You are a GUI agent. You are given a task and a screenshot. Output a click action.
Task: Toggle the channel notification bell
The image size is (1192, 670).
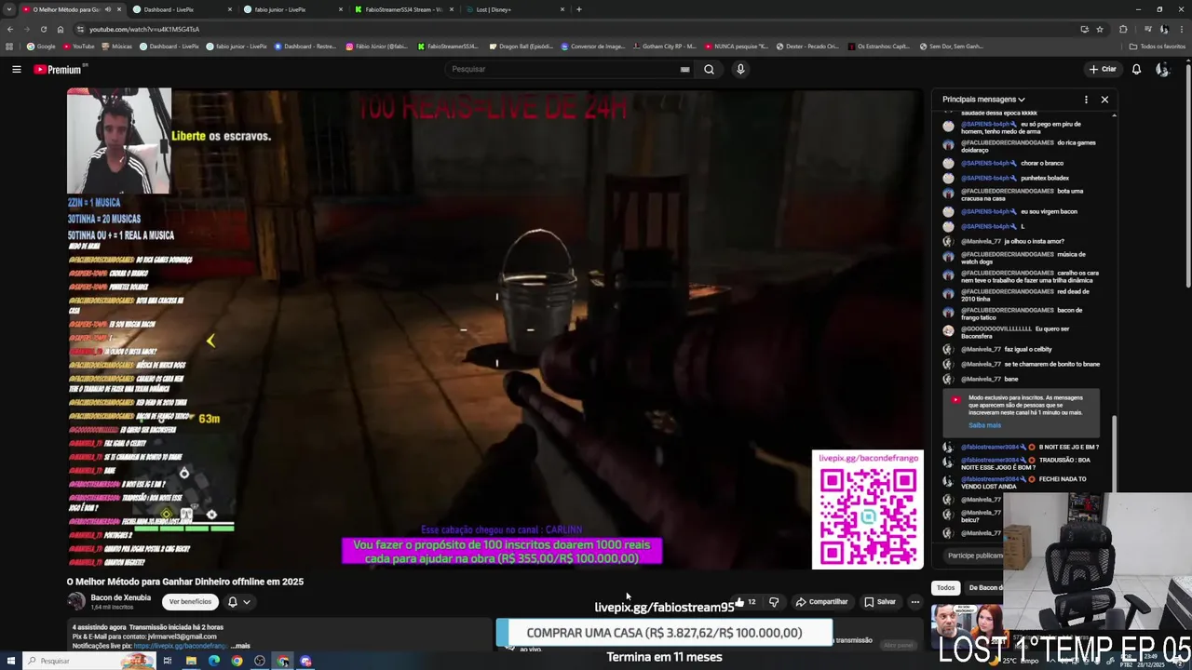click(232, 602)
